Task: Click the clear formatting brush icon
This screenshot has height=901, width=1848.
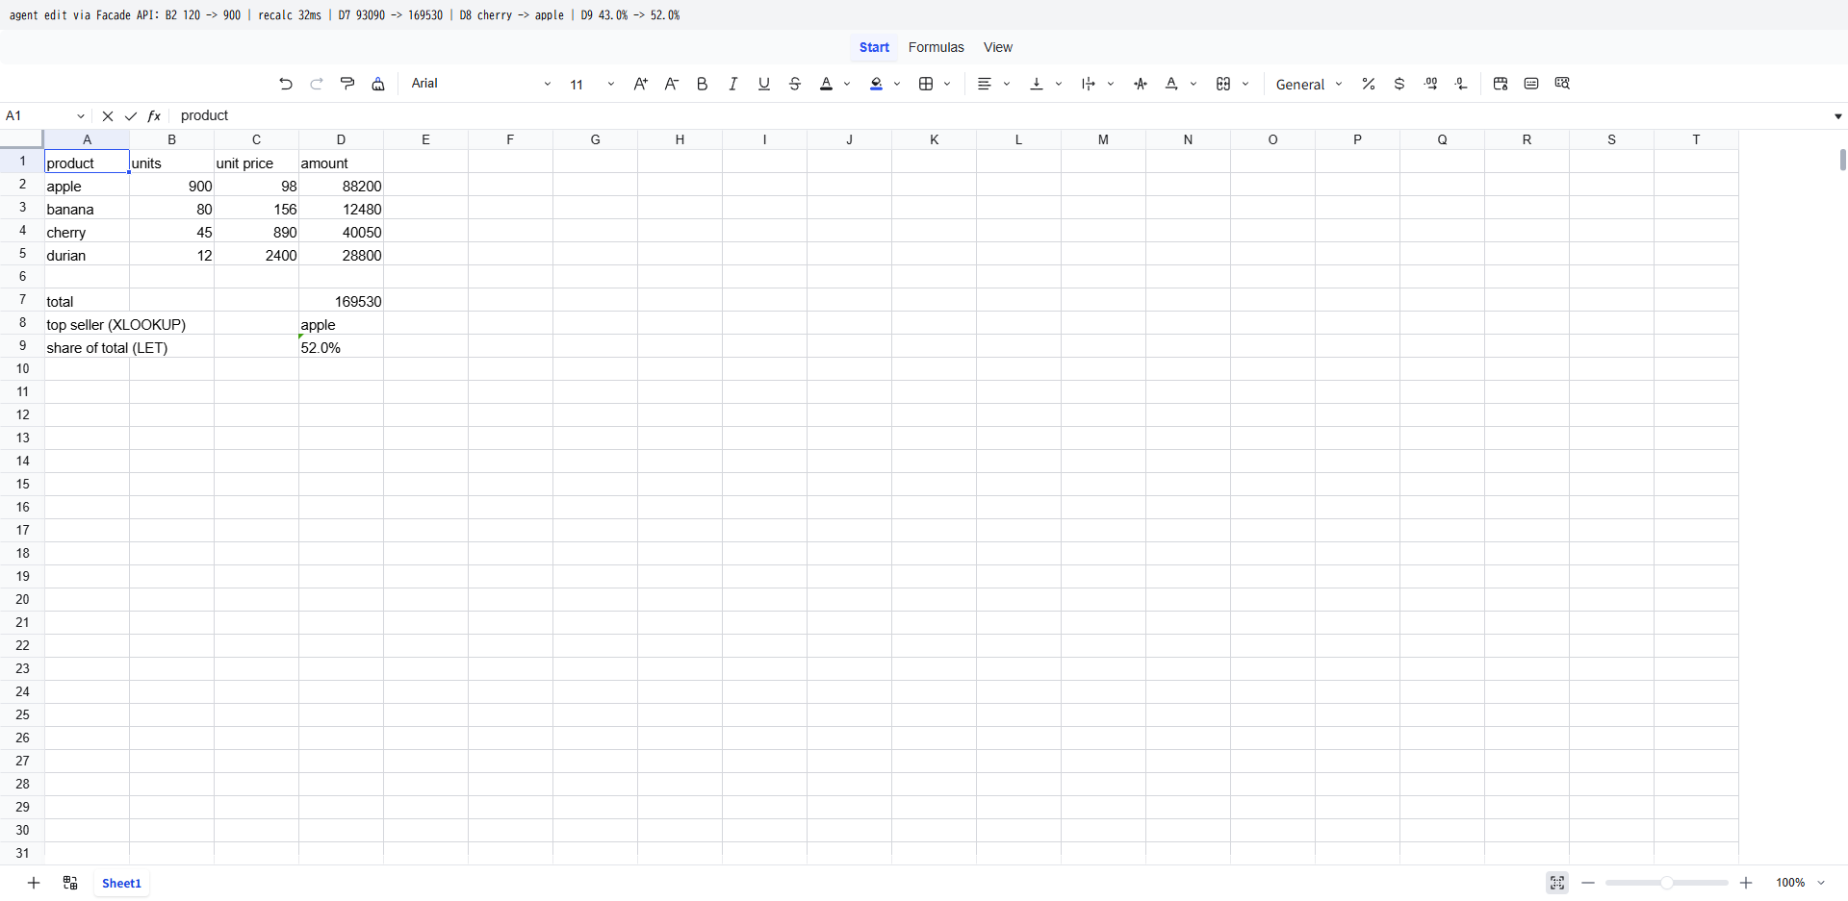Action: 378,84
